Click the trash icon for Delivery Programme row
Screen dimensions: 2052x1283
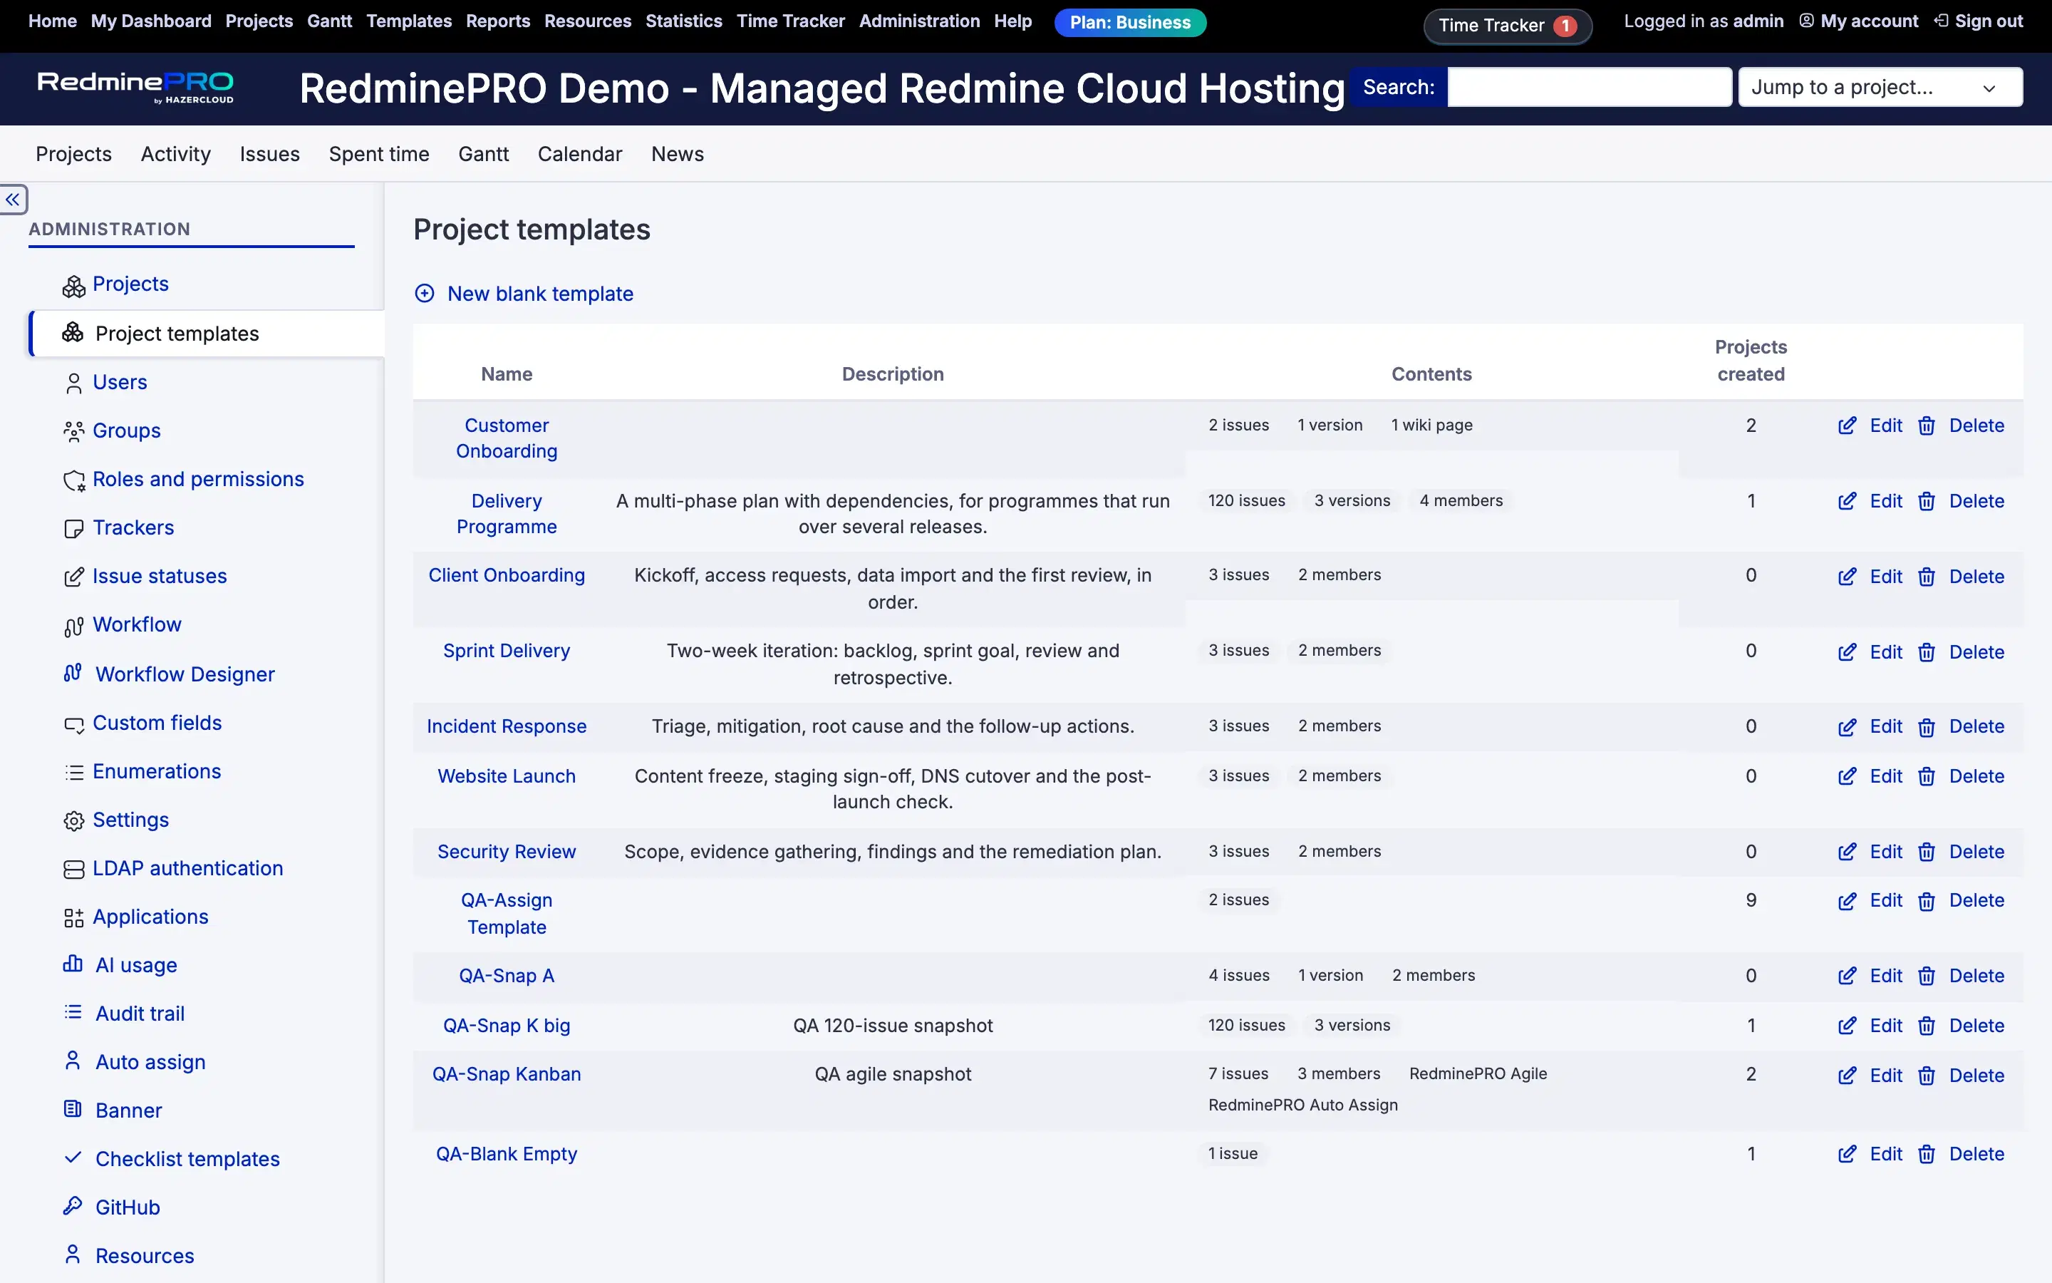click(1927, 502)
